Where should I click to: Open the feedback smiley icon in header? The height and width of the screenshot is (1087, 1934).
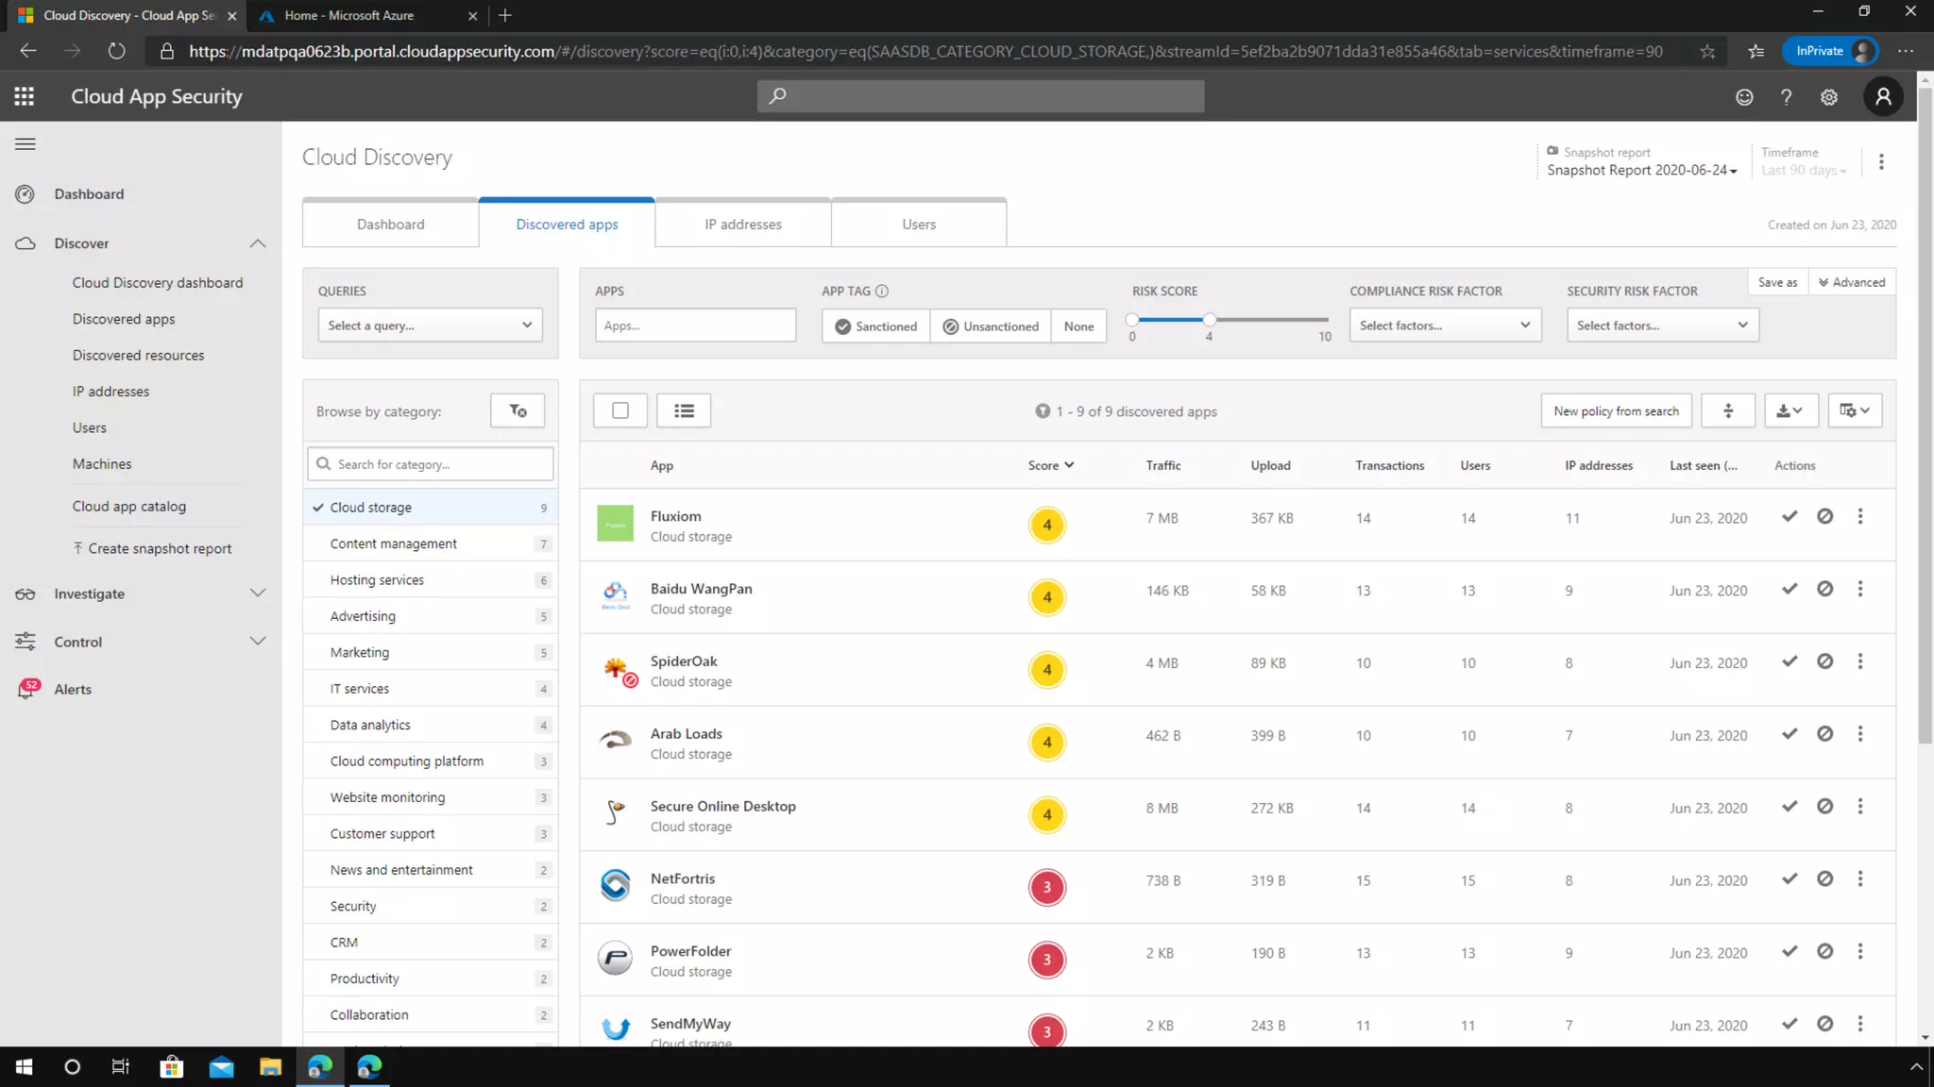1744,97
